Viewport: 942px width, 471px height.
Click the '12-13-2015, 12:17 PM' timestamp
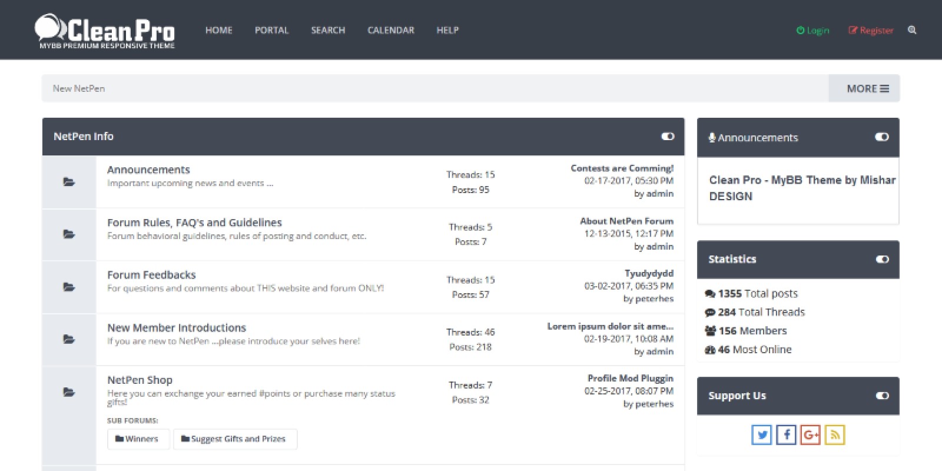pyautogui.click(x=629, y=234)
